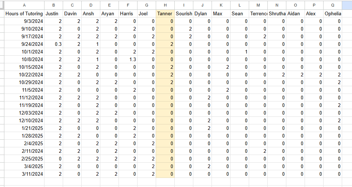Click the 12/03/2024 date cell
The width and height of the screenshot is (352, 187).
pyautogui.click(x=24, y=113)
